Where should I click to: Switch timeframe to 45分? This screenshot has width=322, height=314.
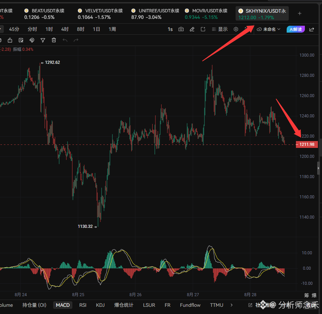point(14,29)
